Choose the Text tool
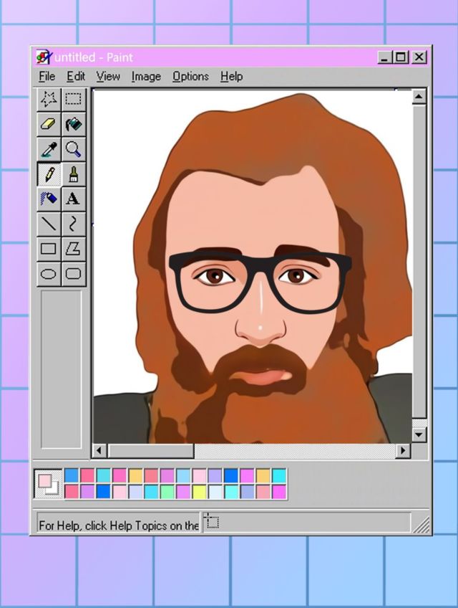This screenshot has width=458, height=608. click(74, 199)
